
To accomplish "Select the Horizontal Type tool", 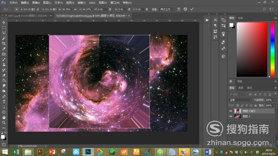I will click(x=4, y=101).
